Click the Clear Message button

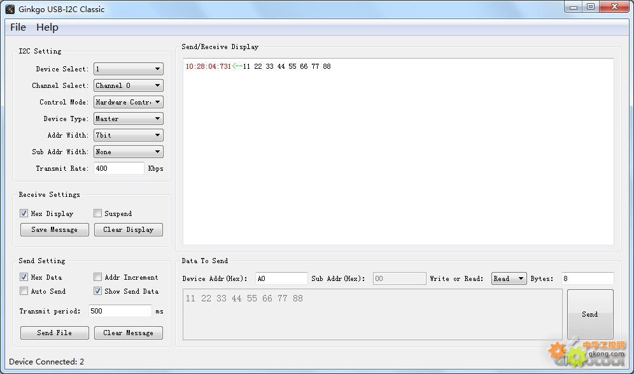pos(129,333)
